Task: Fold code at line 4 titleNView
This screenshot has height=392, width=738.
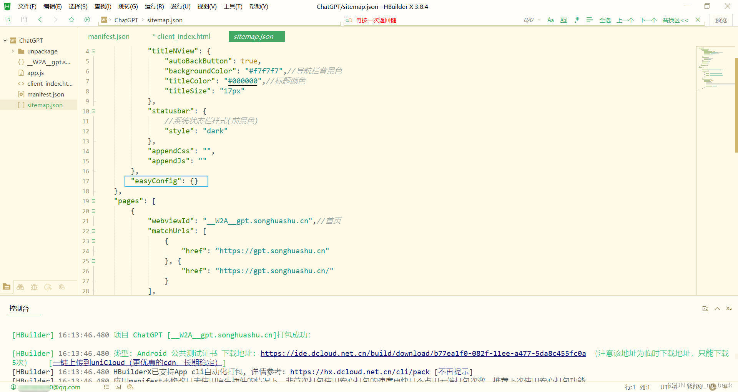Action: click(x=93, y=51)
